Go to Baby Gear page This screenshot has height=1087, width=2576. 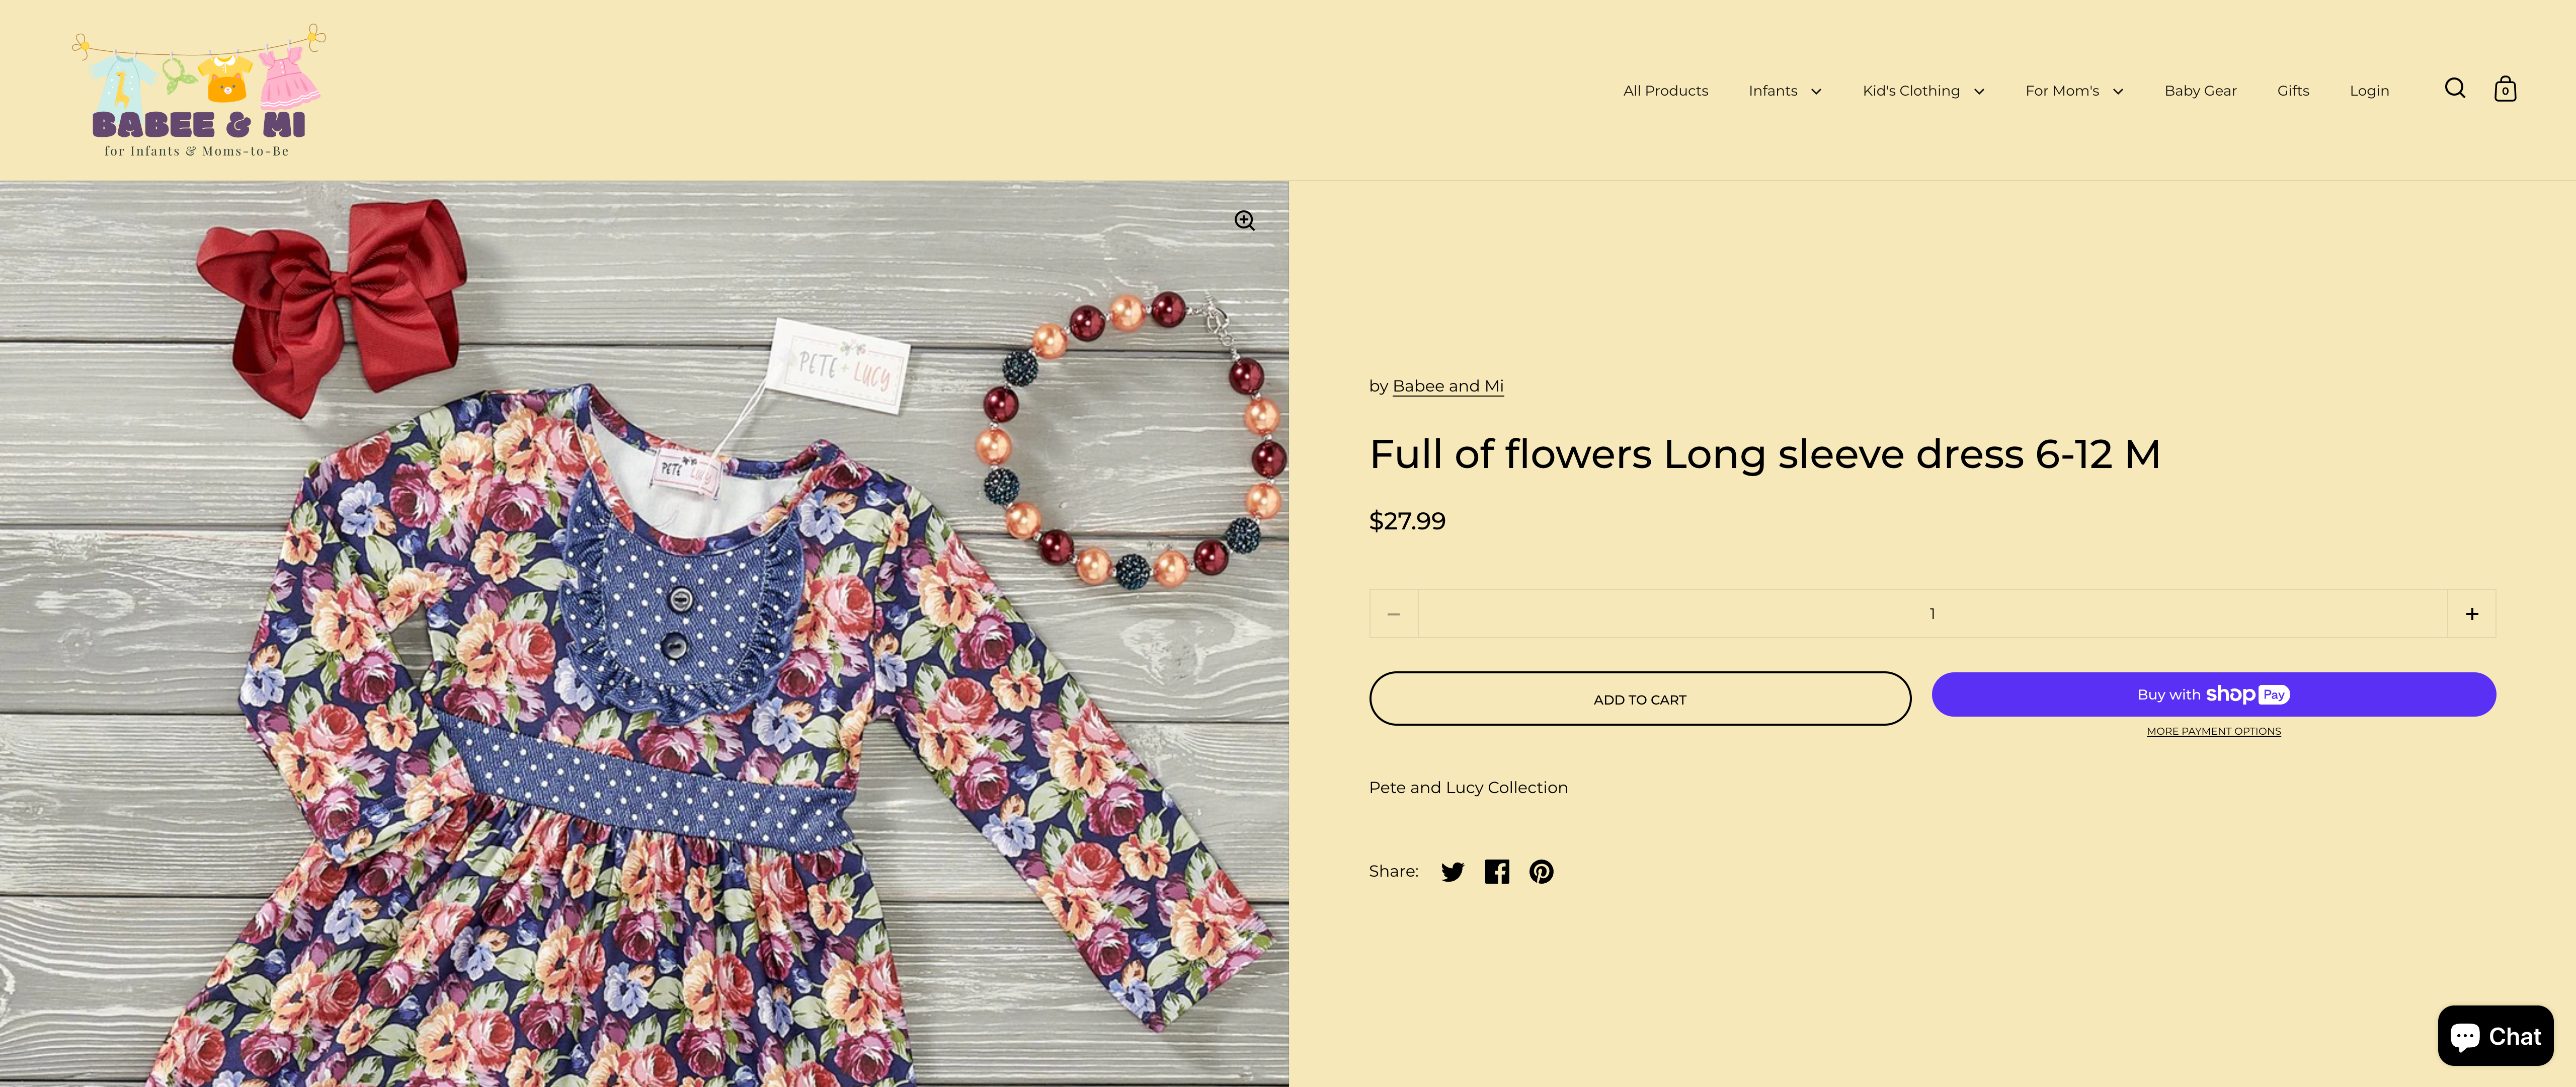(2200, 91)
